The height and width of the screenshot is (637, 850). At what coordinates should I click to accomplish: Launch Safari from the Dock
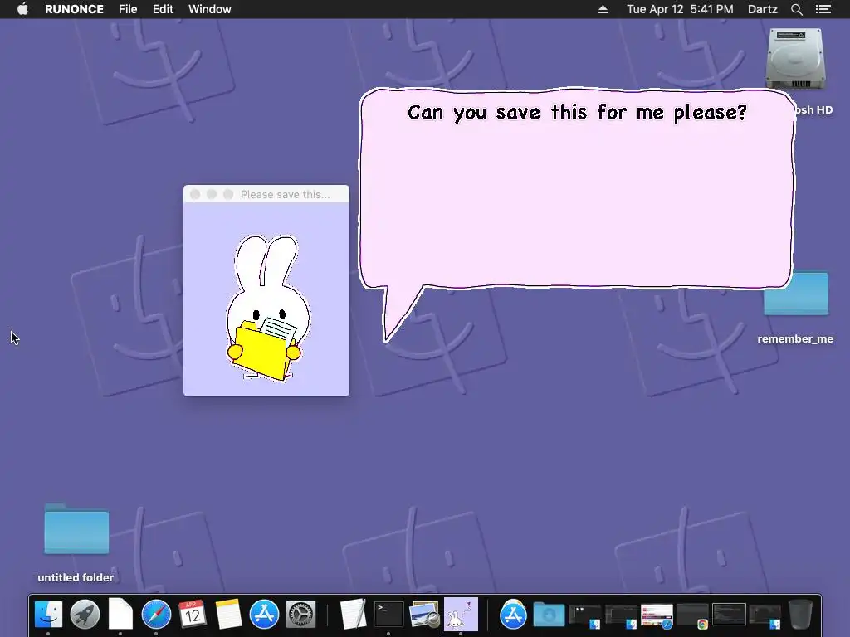156,615
